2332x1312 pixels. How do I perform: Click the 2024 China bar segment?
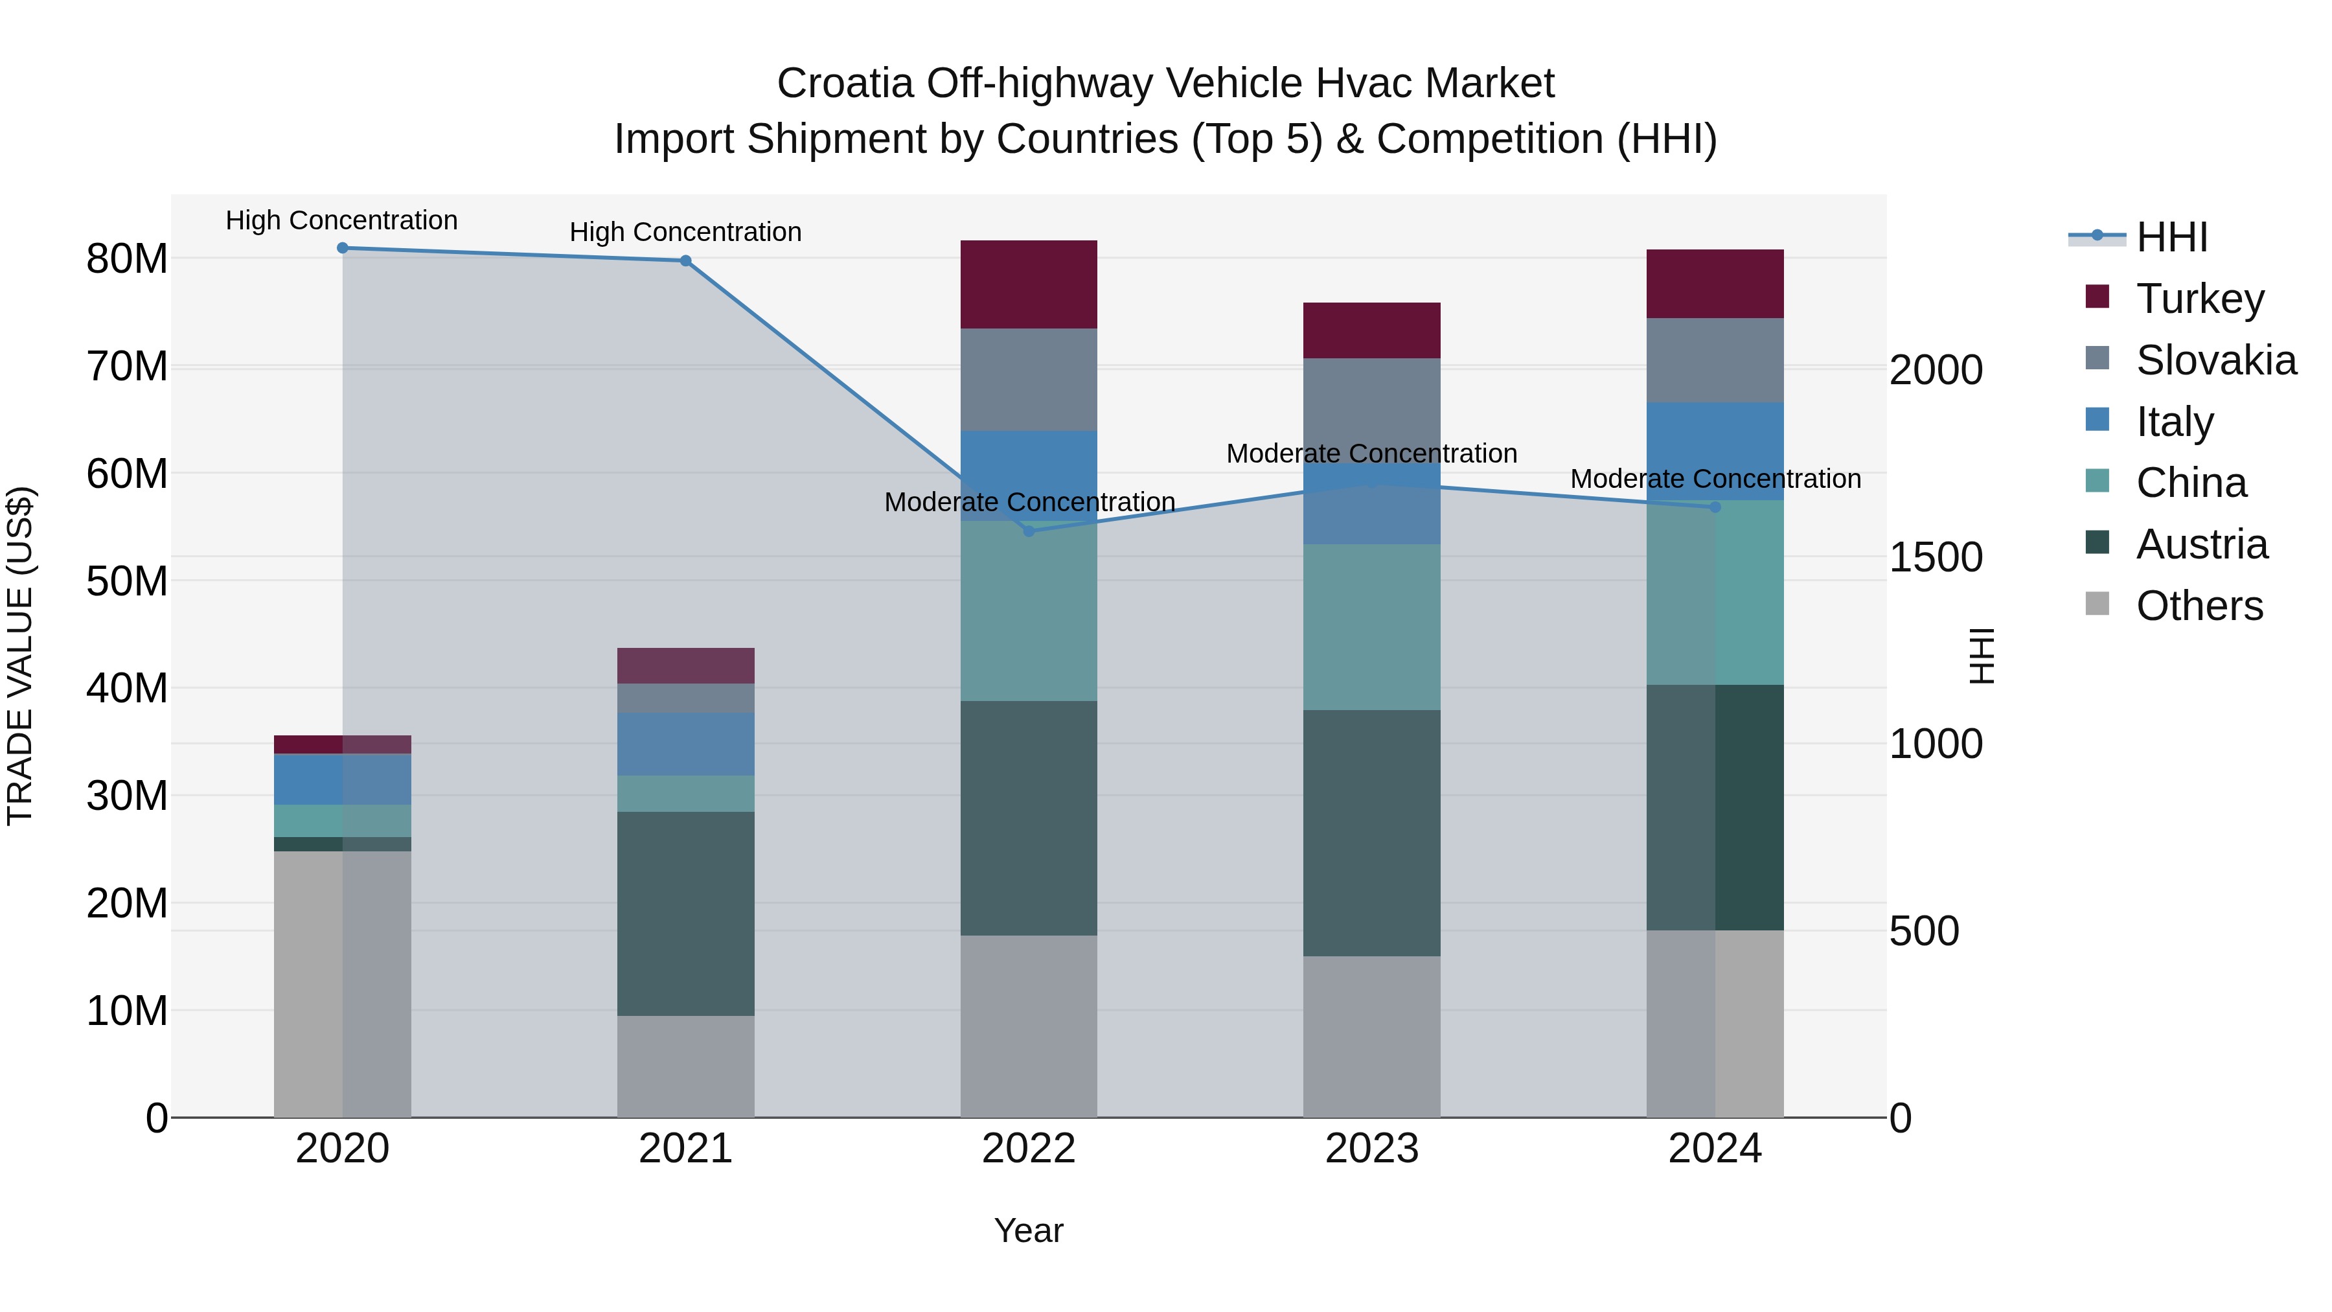(x=1715, y=592)
